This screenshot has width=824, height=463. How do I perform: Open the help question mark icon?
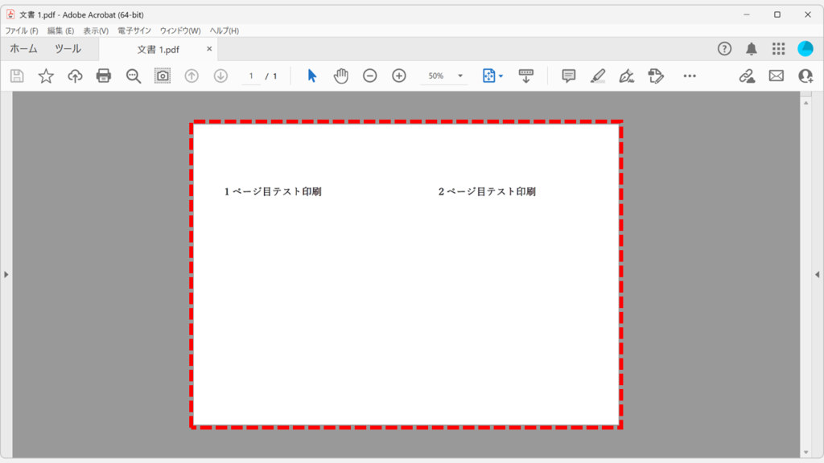pyautogui.click(x=725, y=49)
